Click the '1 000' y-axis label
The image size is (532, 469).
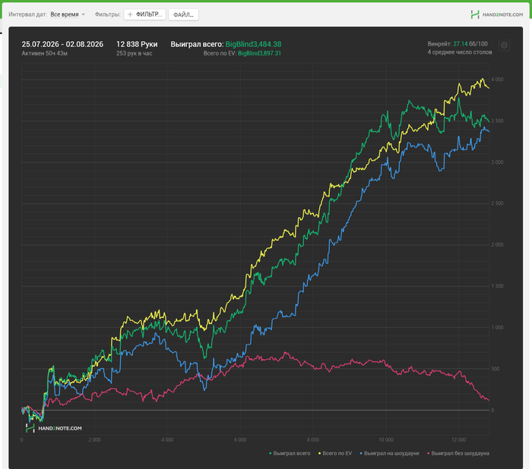(x=497, y=327)
